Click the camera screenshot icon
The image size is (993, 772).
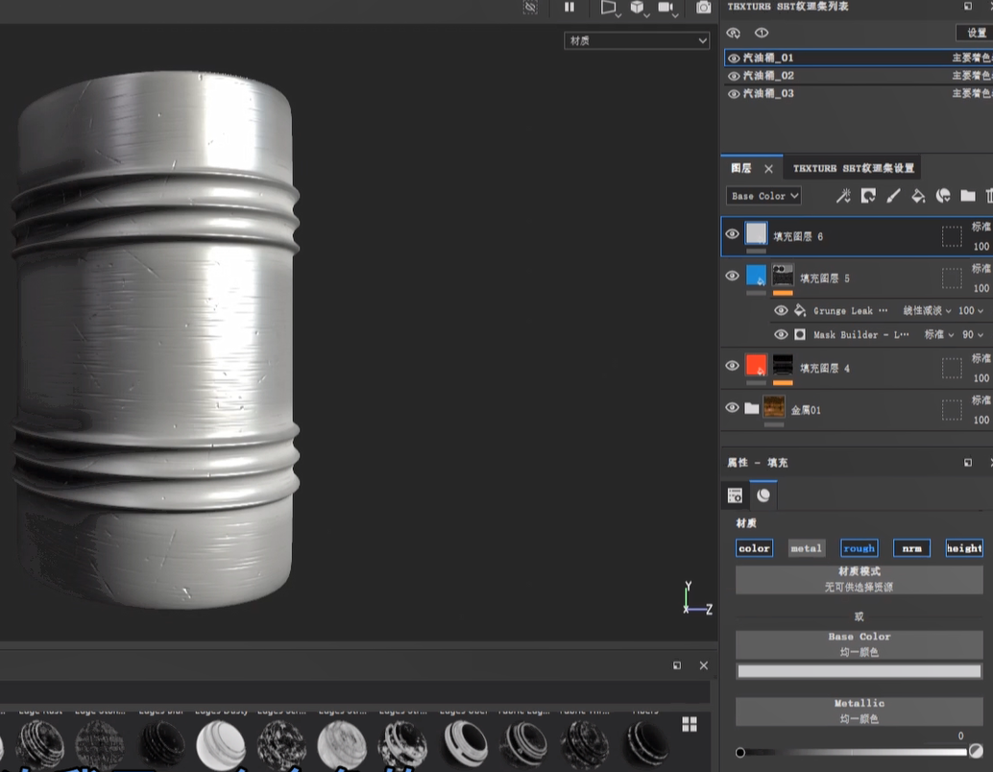click(704, 8)
